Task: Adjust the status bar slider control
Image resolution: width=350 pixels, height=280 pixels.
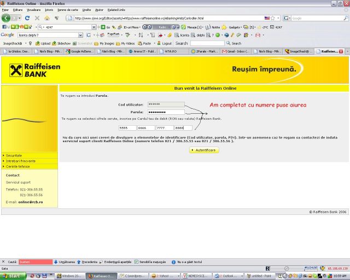Action: click(x=287, y=269)
